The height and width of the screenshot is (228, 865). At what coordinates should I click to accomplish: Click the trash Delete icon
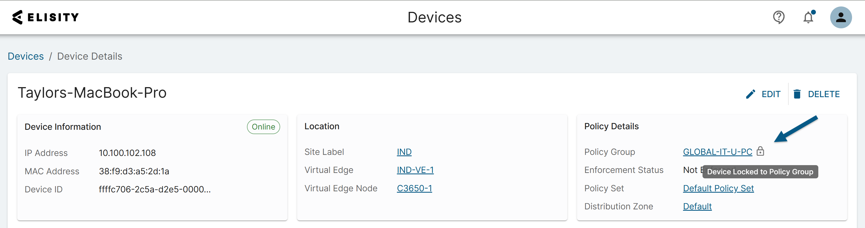click(797, 94)
